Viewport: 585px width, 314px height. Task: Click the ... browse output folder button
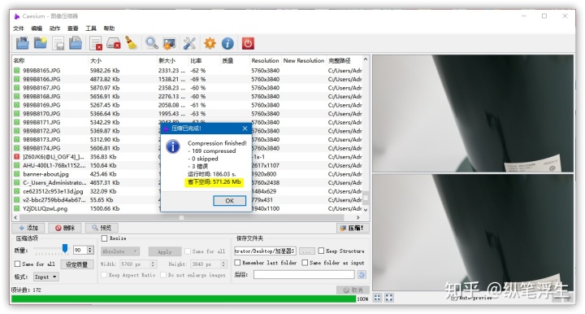(306, 251)
